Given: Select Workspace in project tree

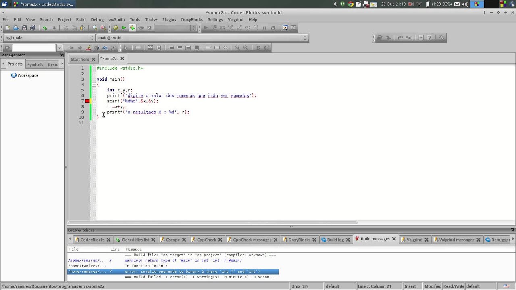Looking at the screenshot, I should coord(28,75).
